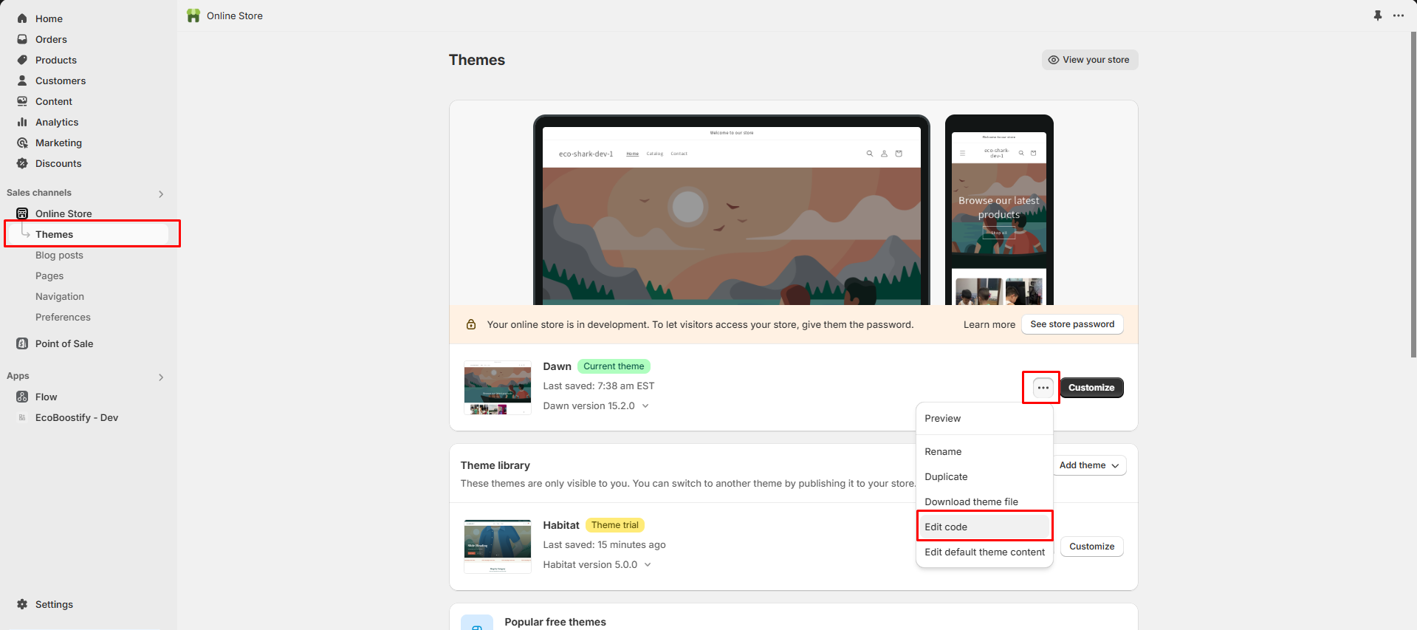Screen dimensions: 1417x630
Task: Click the Point of Sale icon
Action: click(x=22, y=343)
